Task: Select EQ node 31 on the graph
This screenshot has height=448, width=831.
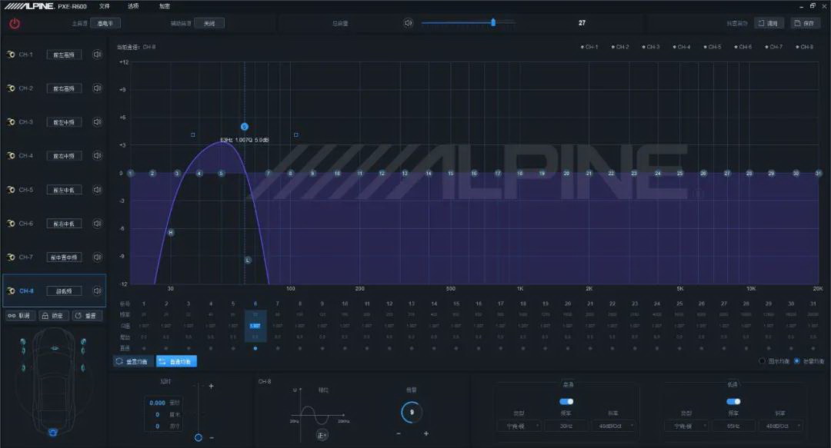Action: 818,173
